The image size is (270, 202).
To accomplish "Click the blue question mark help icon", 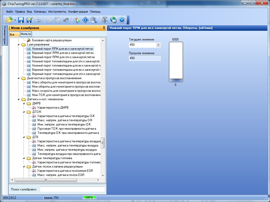I will [x=122, y=20].
